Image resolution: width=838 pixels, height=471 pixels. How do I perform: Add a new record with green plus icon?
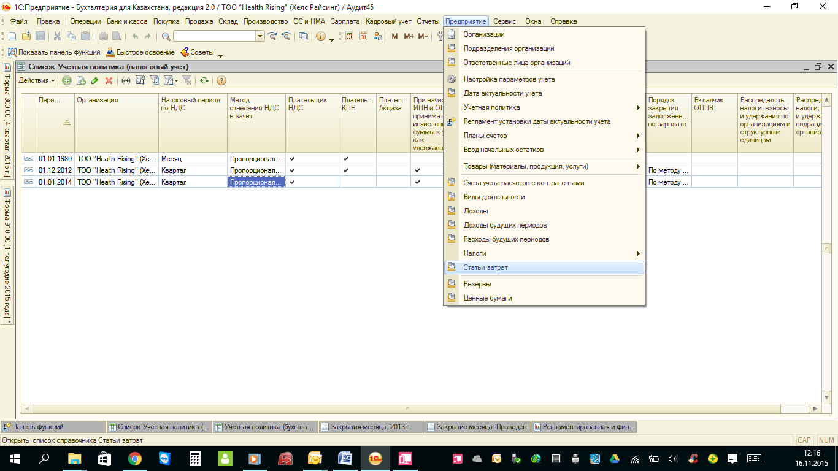[x=67, y=80]
